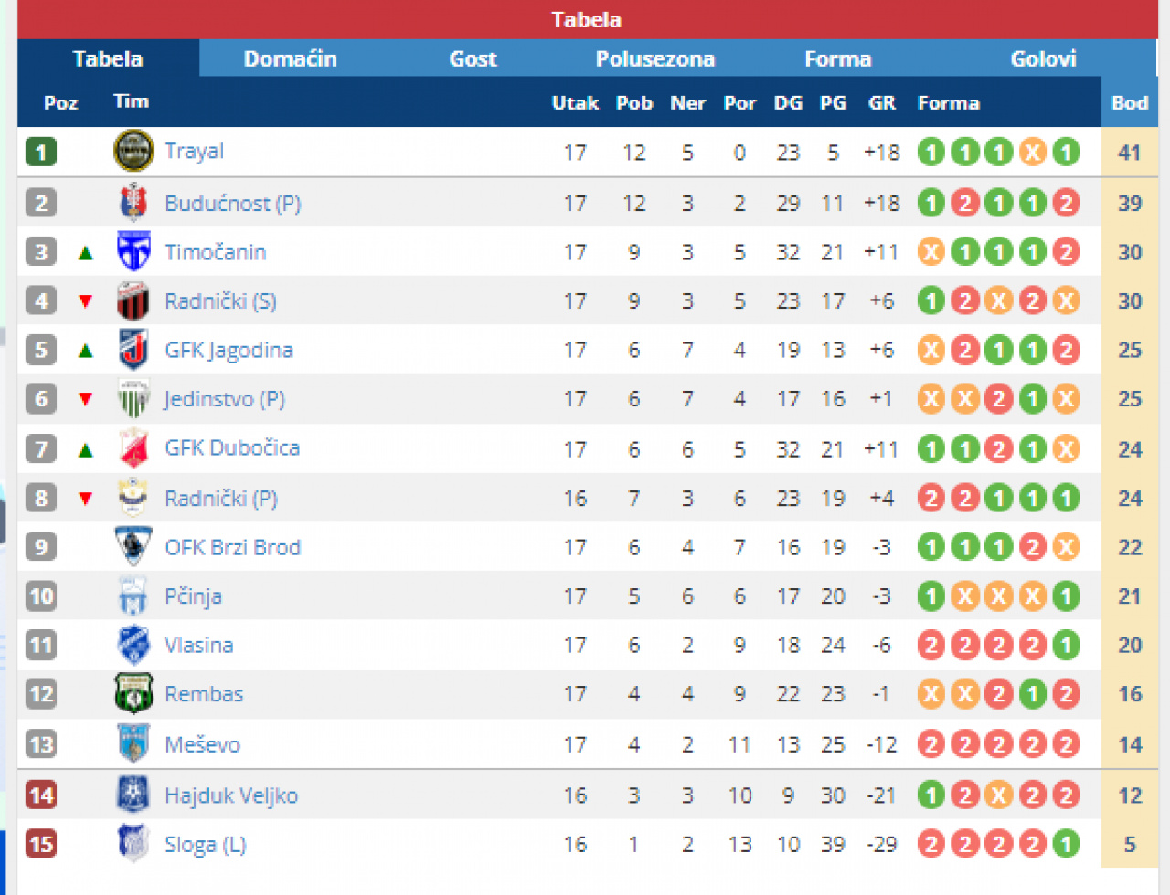Click the Sloga (L) team crest

point(133,844)
